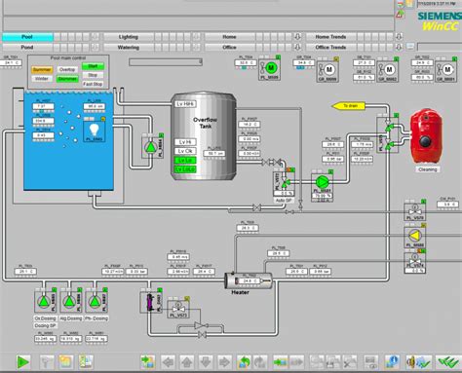Select Winter mode in Pool main control

point(42,79)
